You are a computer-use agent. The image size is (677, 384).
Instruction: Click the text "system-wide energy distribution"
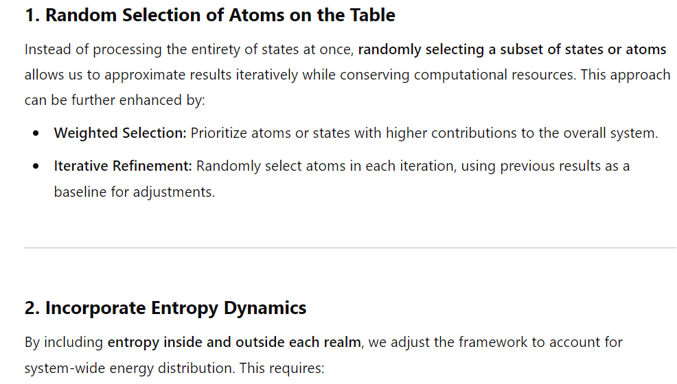130,368
